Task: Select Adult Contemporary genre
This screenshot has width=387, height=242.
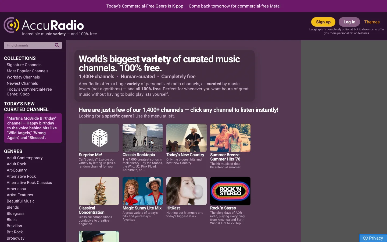Action: [x=25, y=158]
